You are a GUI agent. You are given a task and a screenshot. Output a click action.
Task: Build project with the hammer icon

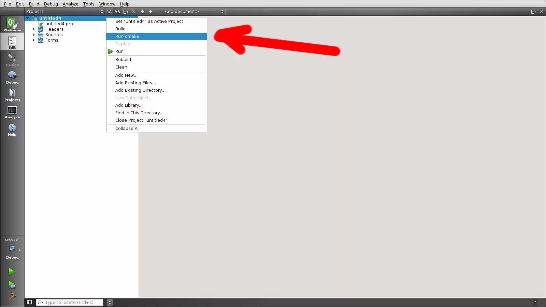point(12,297)
